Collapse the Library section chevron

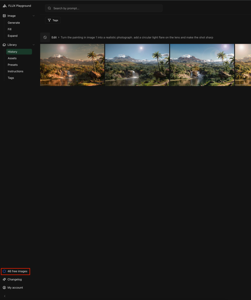[x=34, y=45]
